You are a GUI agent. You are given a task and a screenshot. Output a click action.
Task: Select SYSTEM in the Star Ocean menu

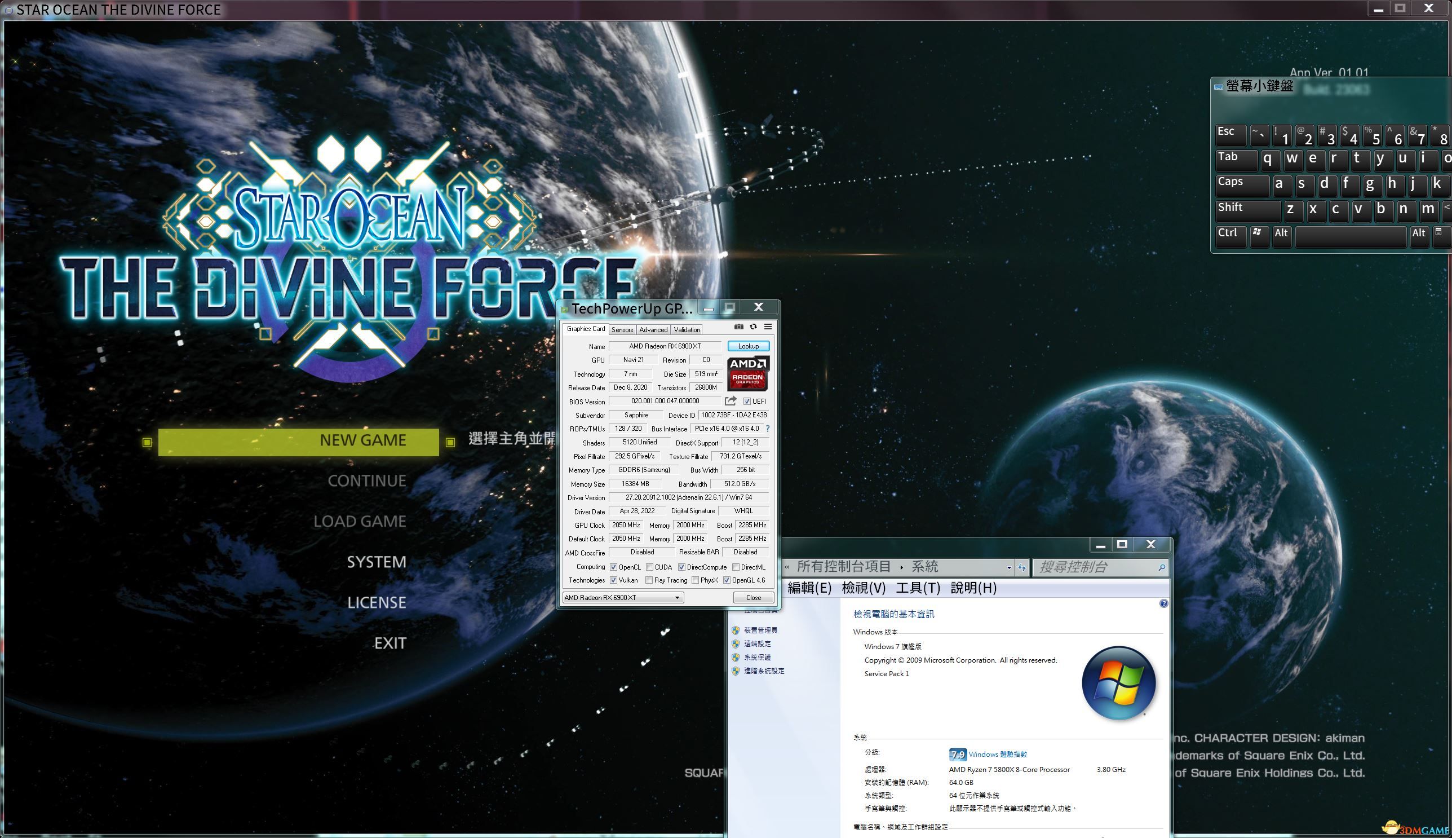coord(376,562)
